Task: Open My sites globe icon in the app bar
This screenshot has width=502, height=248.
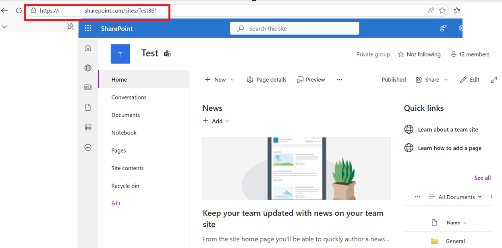Action: 88,68
